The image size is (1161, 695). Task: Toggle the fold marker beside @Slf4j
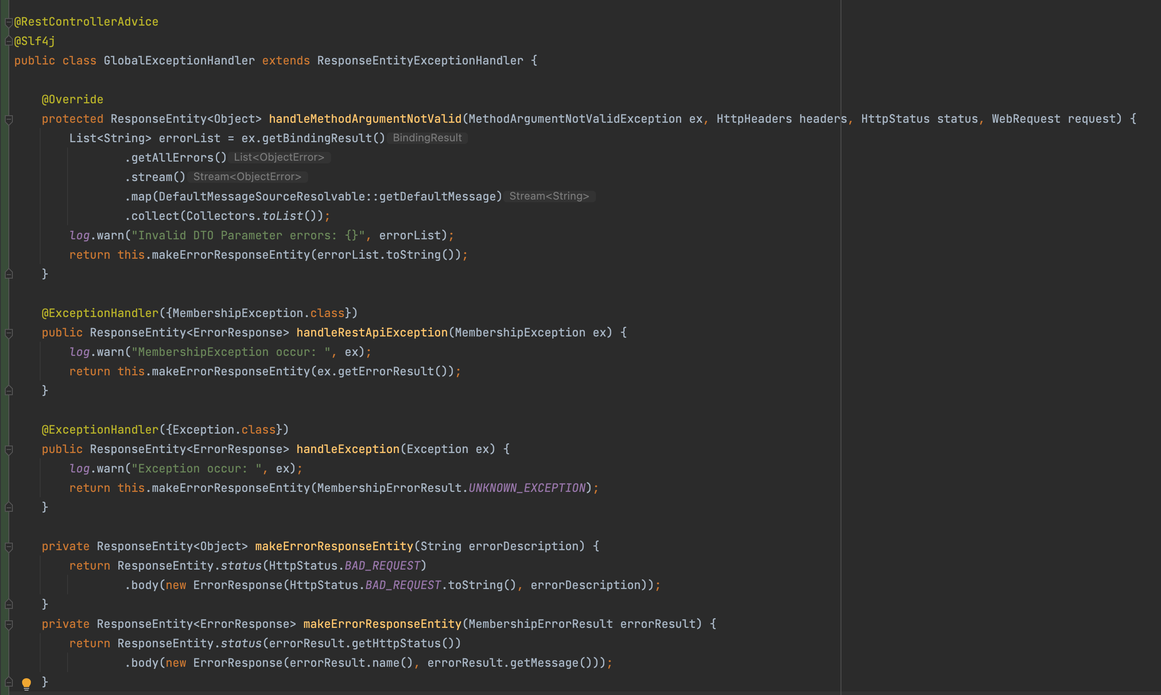pyautogui.click(x=8, y=41)
